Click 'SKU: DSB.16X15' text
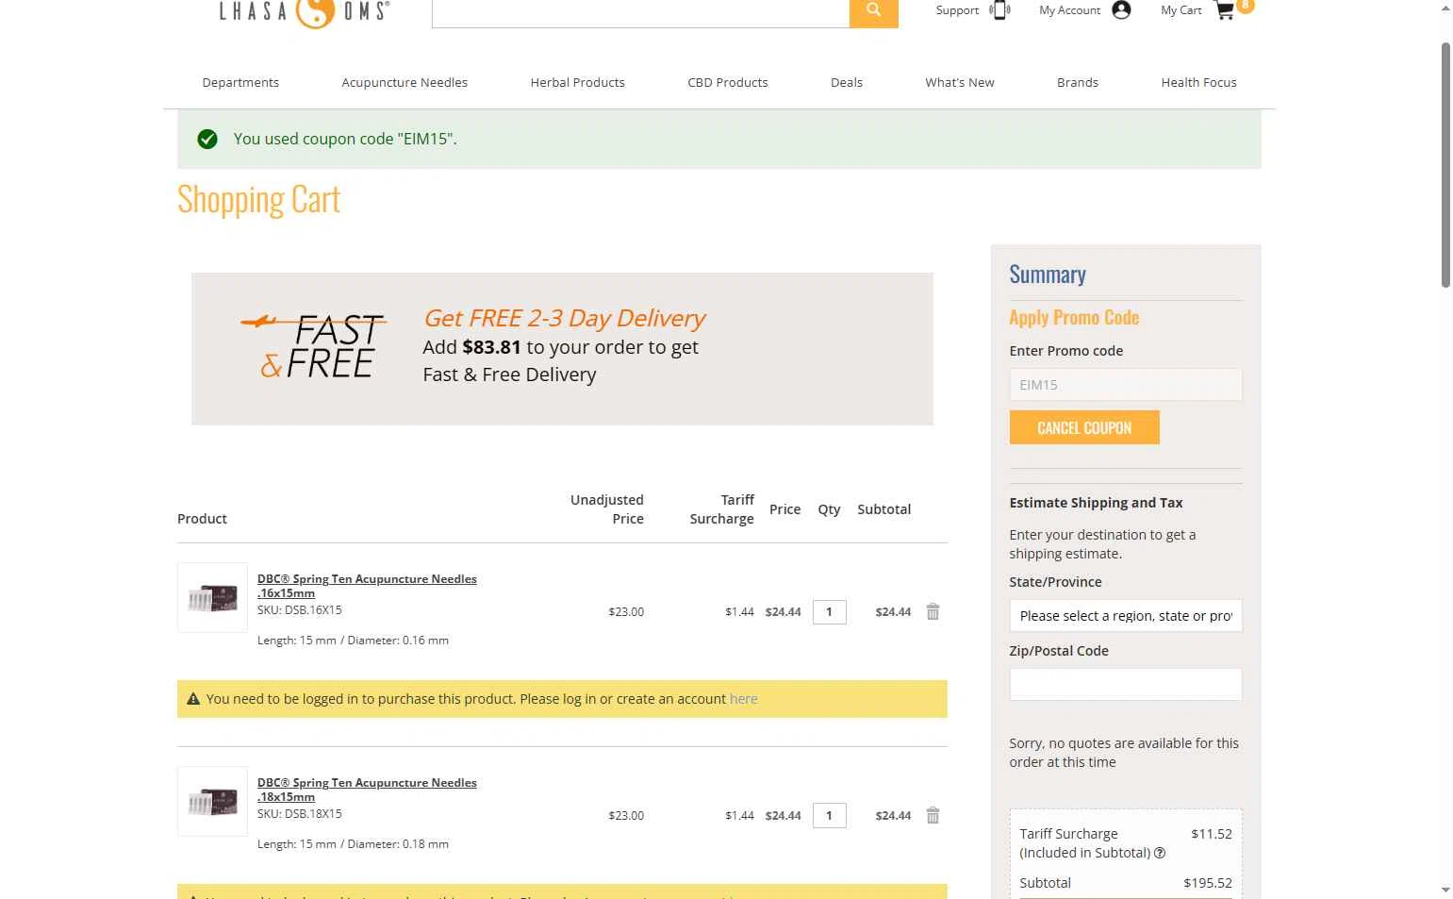This screenshot has width=1453, height=899. point(300,610)
